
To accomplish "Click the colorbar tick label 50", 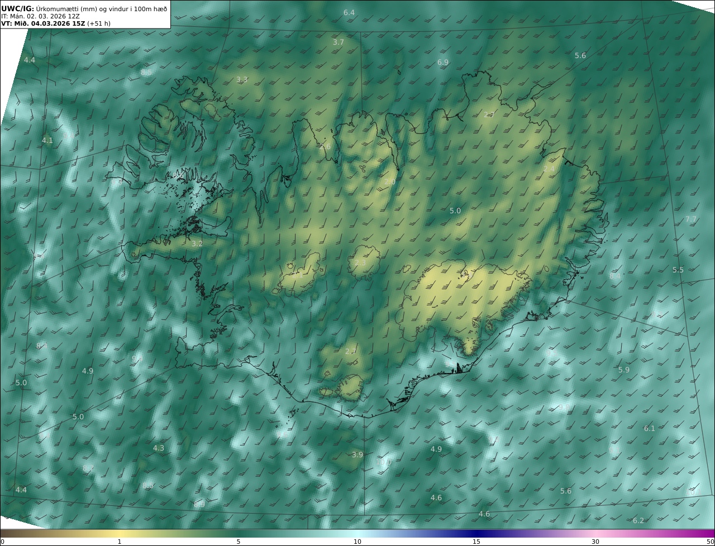I will click(711, 542).
